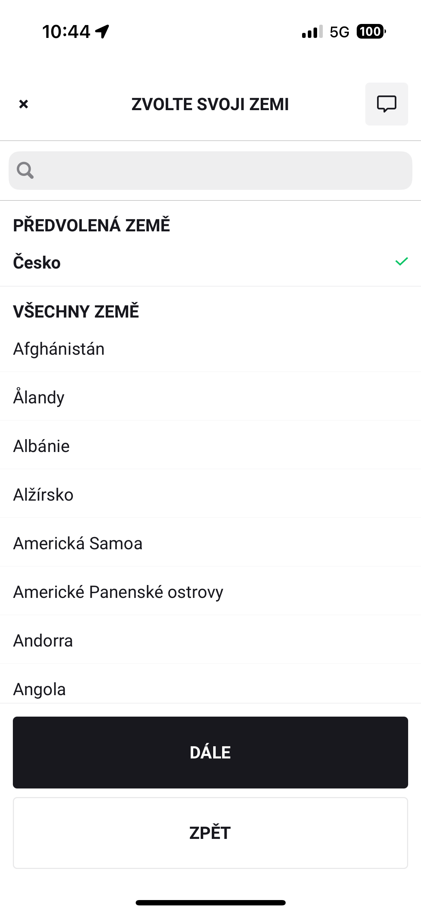Focus the country search field

point(221,171)
